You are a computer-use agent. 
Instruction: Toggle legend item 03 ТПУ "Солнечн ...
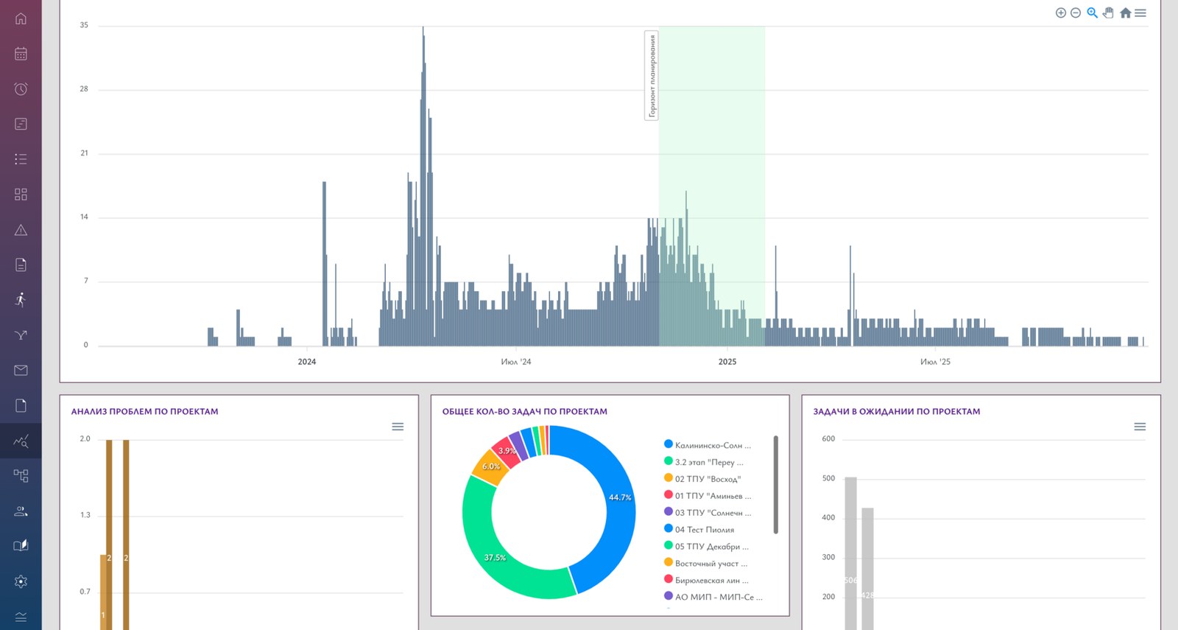tap(708, 513)
